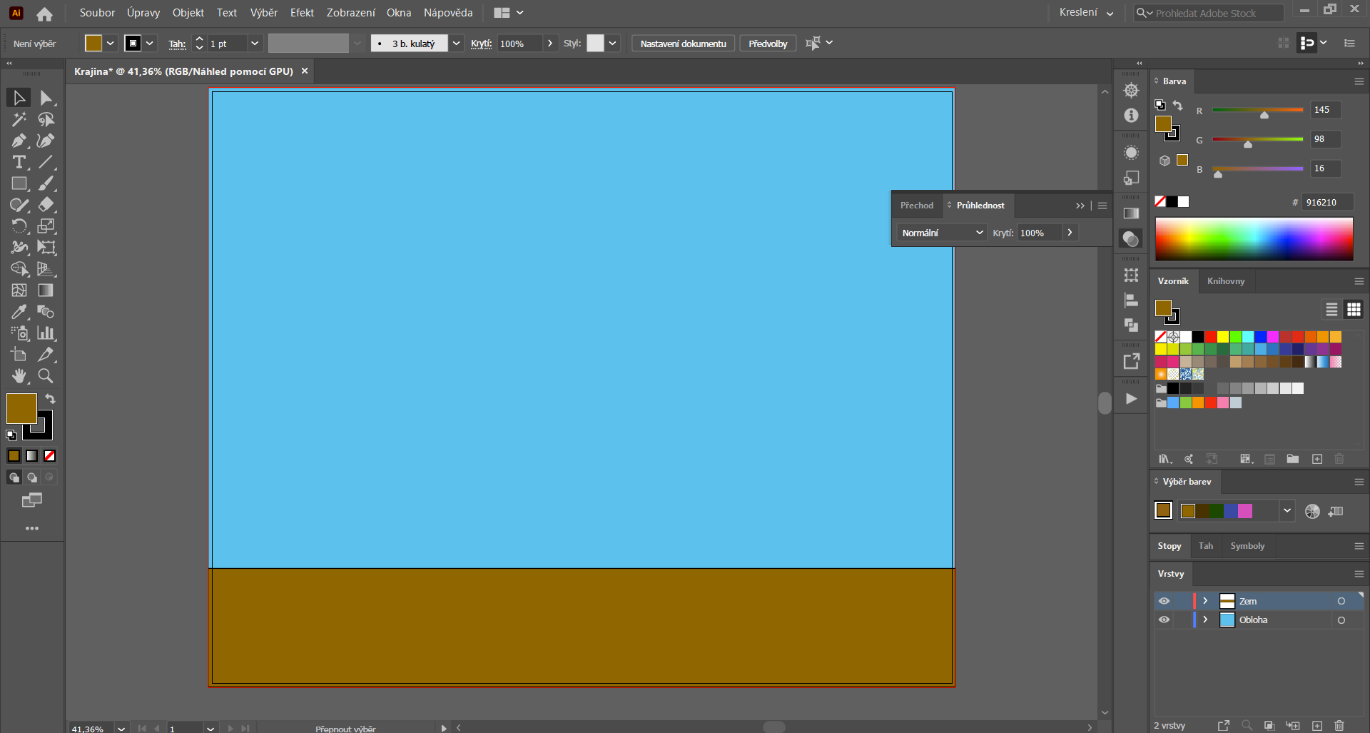Select the Rectangle tool
The height and width of the screenshot is (733, 1370).
pyautogui.click(x=18, y=183)
